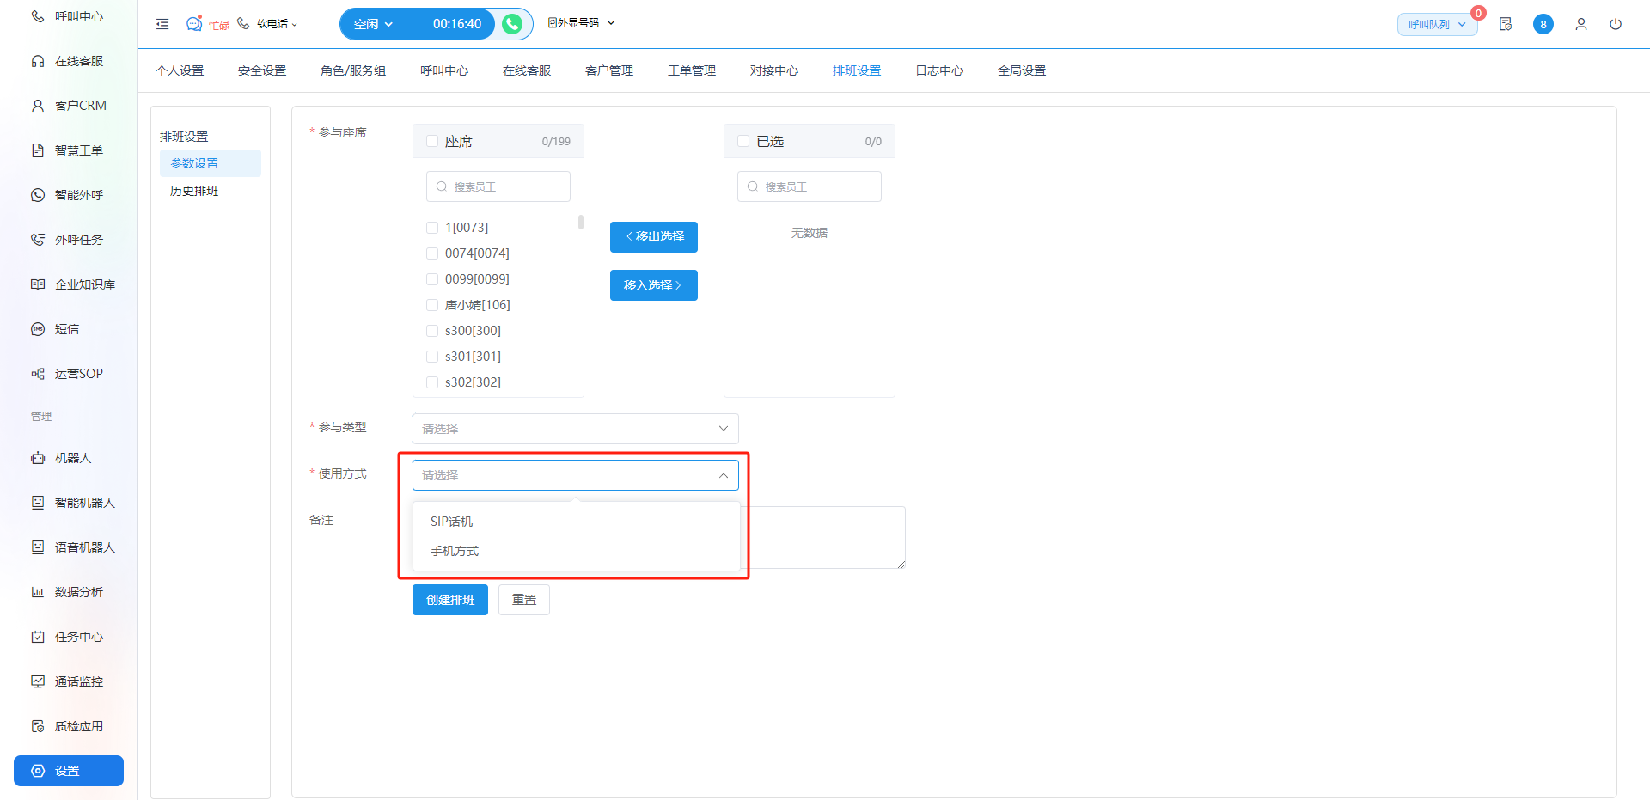Toggle select-all checkbox for 座席 list
This screenshot has width=1650, height=800.
[x=432, y=141]
